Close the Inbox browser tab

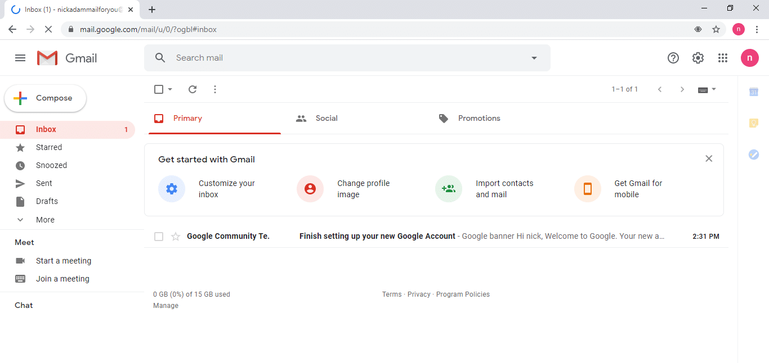pyautogui.click(x=131, y=10)
